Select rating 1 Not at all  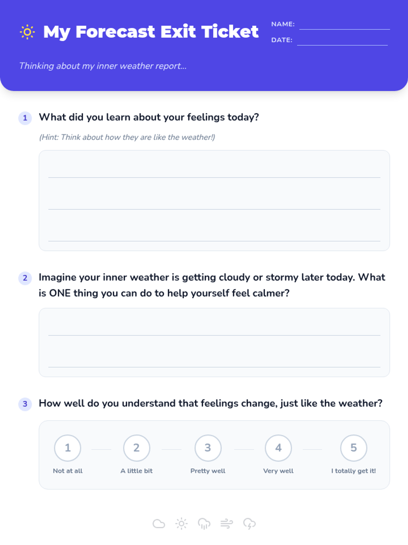pyautogui.click(x=68, y=448)
